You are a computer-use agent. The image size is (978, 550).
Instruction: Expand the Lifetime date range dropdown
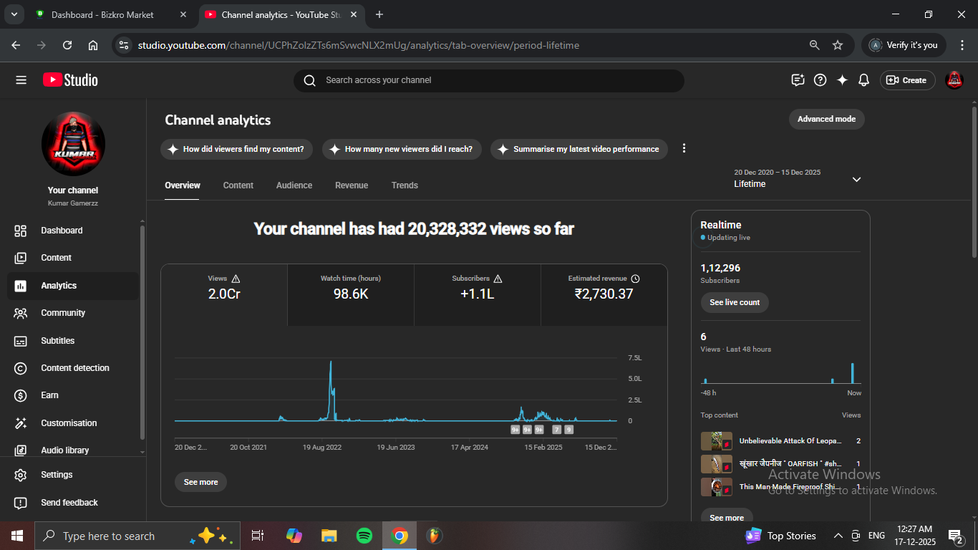point(856,179)
